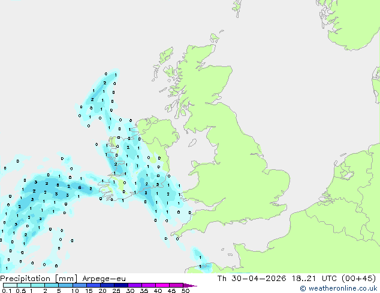Click the "Th 30-04-2026" date text

[252, 279]
